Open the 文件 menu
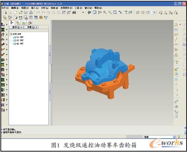 (x=5, y=8)
